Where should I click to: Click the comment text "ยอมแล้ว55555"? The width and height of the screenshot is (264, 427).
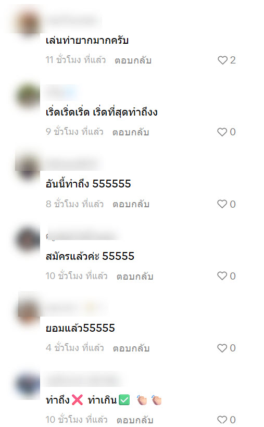tap(80, 328)
